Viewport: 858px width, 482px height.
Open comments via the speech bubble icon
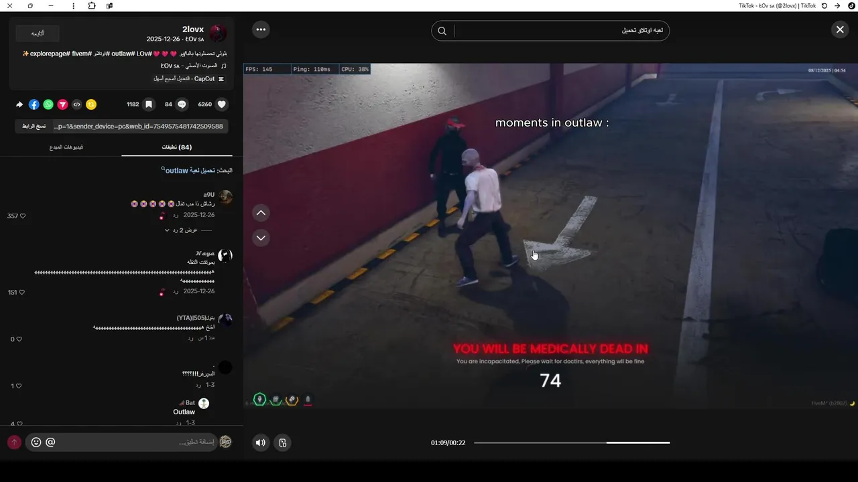[x=182, y=104]
